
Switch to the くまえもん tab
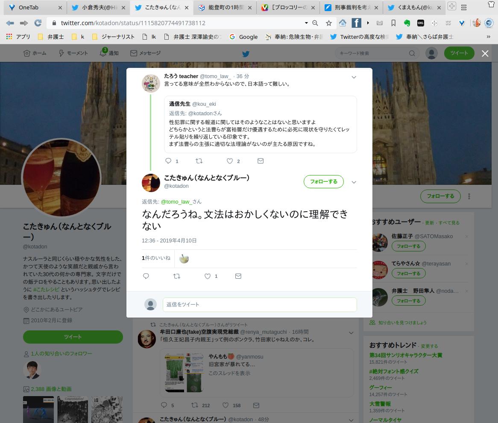414,7
